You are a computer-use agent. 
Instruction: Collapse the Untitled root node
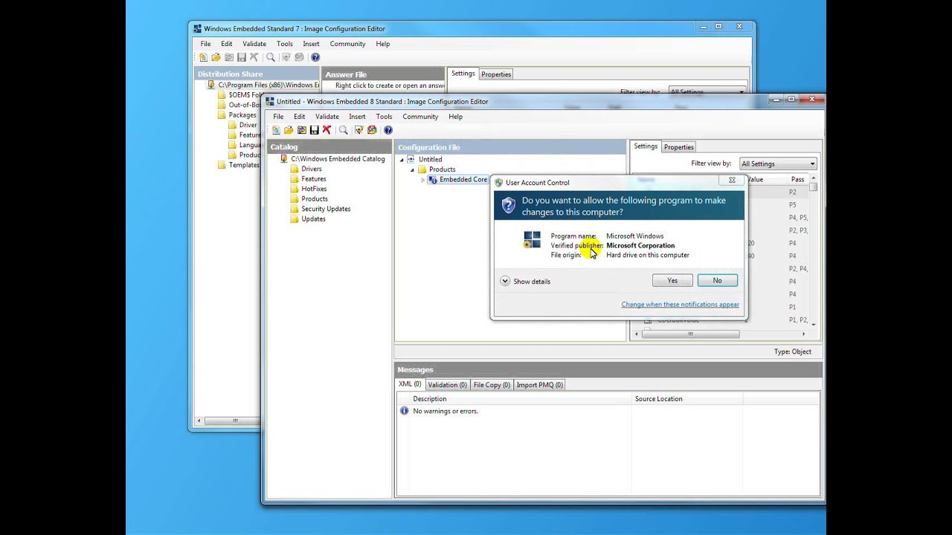coord(402,160)
